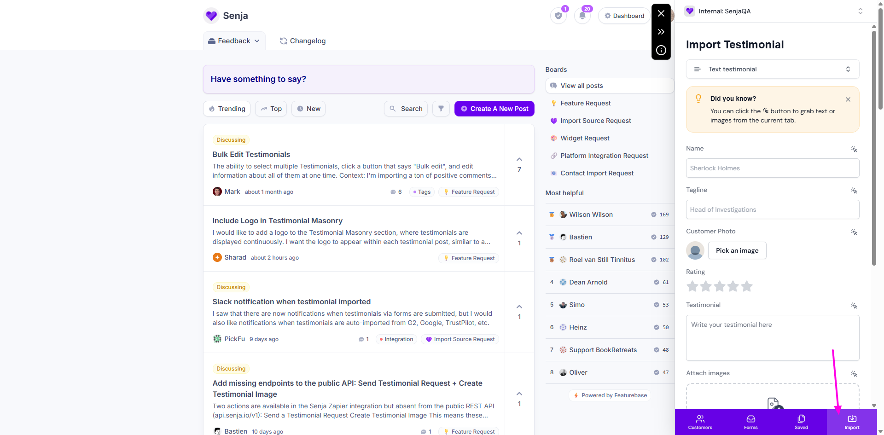Open the Internal: SenjaQA project selector
884x435 pixels.
pos(773,11)
